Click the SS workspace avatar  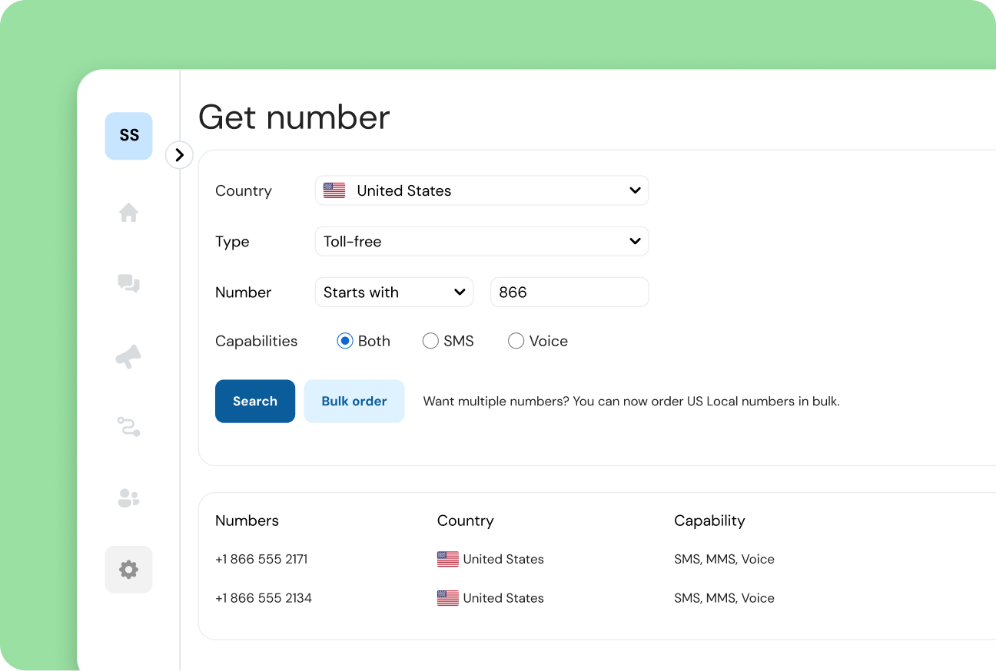(x=128, y=136)
